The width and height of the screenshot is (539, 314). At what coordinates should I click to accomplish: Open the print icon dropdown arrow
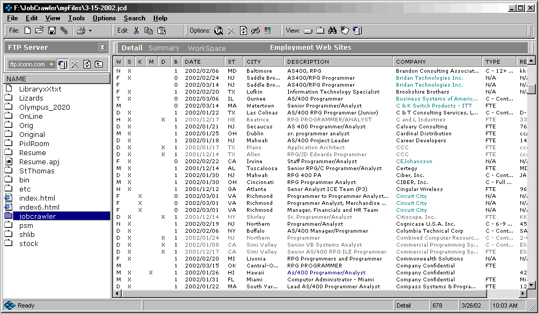click(90, 31)
